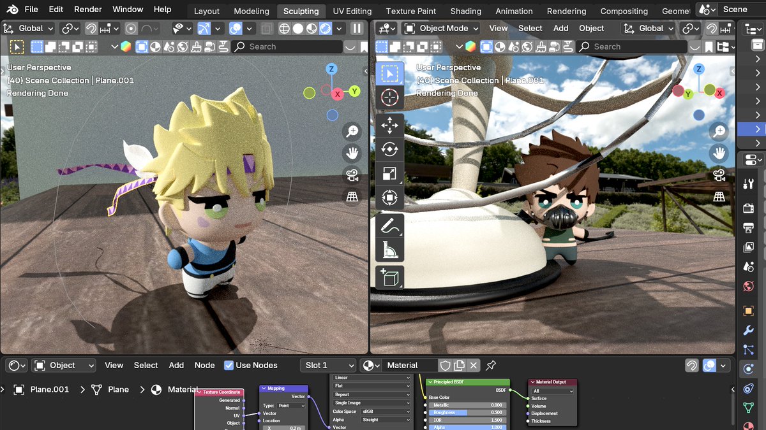Open node editor Object type dropdown

tap(63, 365)
